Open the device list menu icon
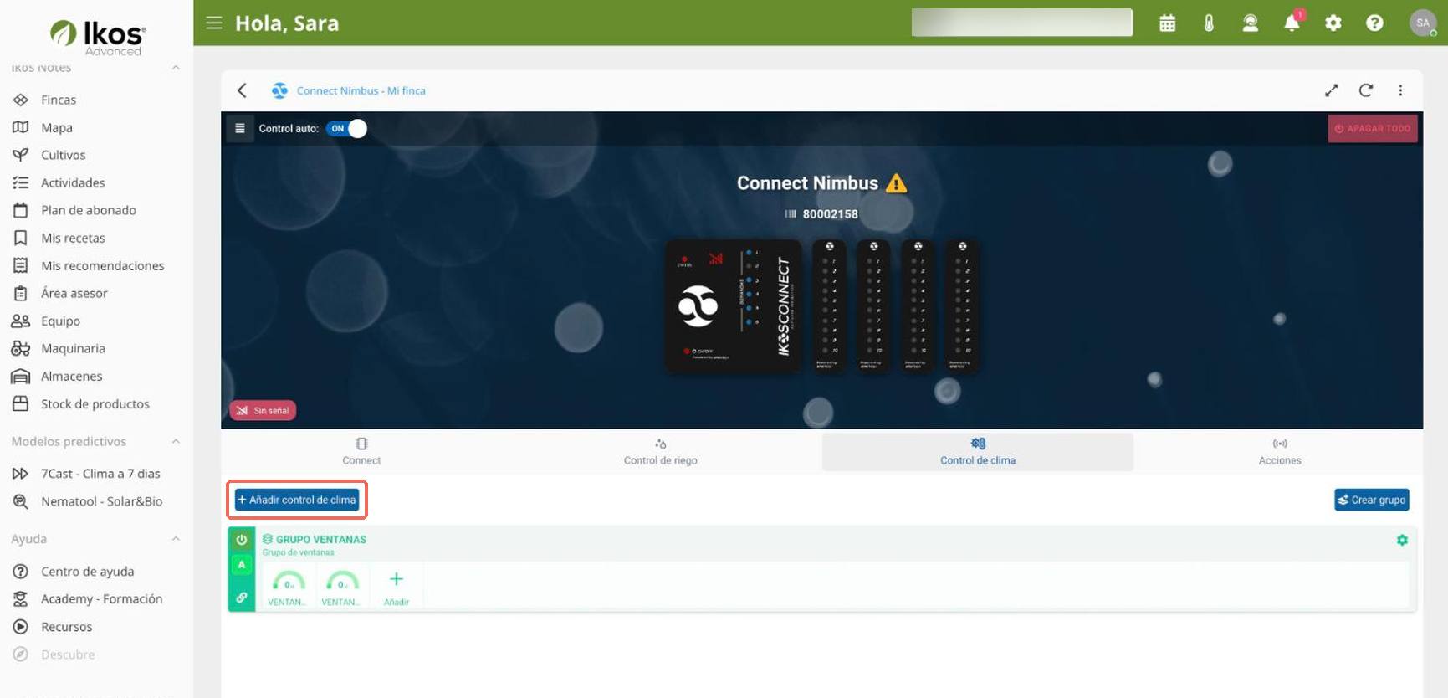This screenshot has height=698, width=1448. [240, 128]
